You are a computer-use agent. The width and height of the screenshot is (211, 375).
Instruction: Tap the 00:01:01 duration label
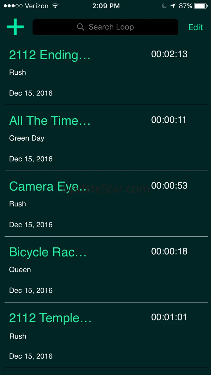click(x=169, y=317)
